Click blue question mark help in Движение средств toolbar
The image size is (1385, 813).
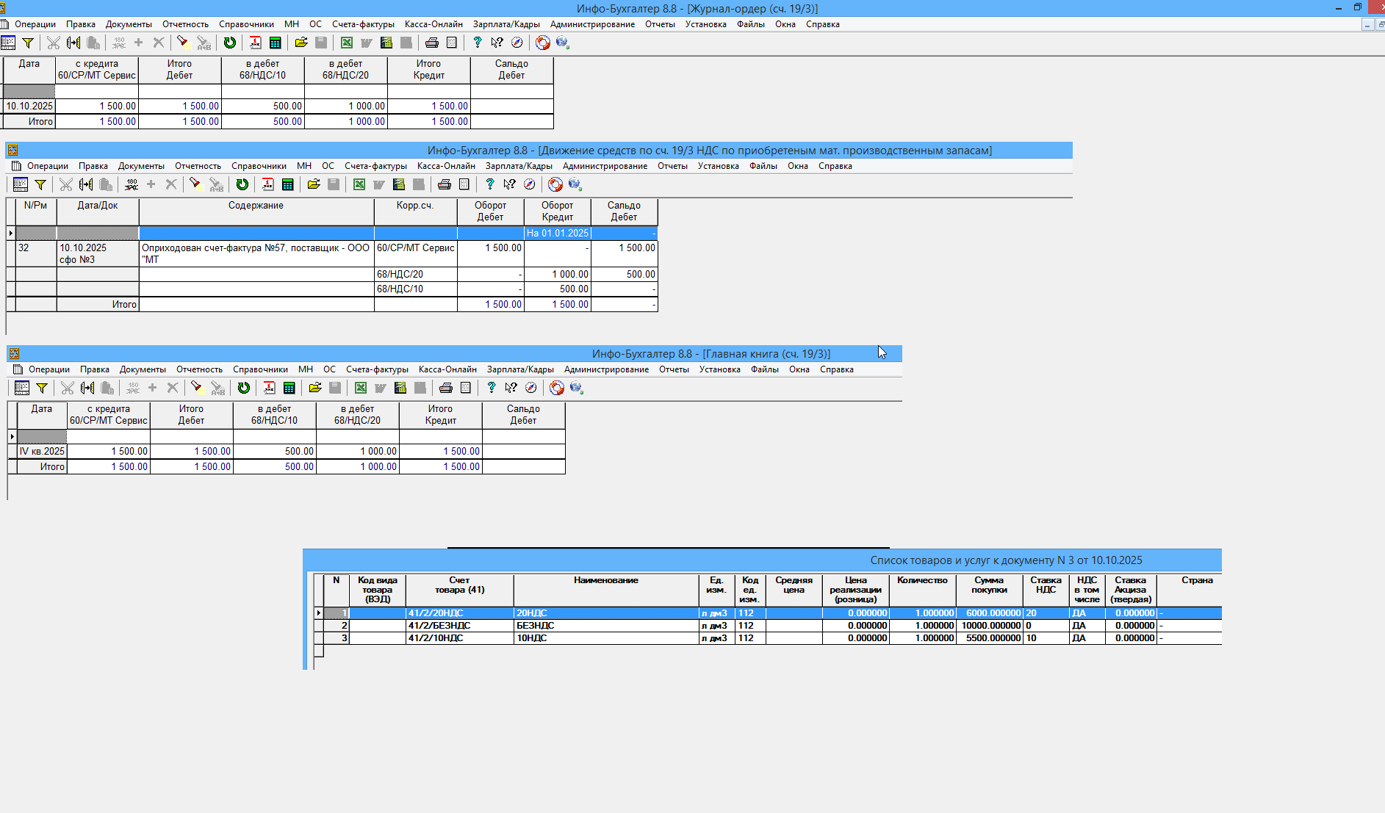[x=489, y=184]
